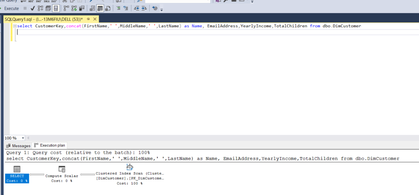419x195 pixels.
Task: Click the Cancel Executing Query stop icon
Action: [25, 8]
